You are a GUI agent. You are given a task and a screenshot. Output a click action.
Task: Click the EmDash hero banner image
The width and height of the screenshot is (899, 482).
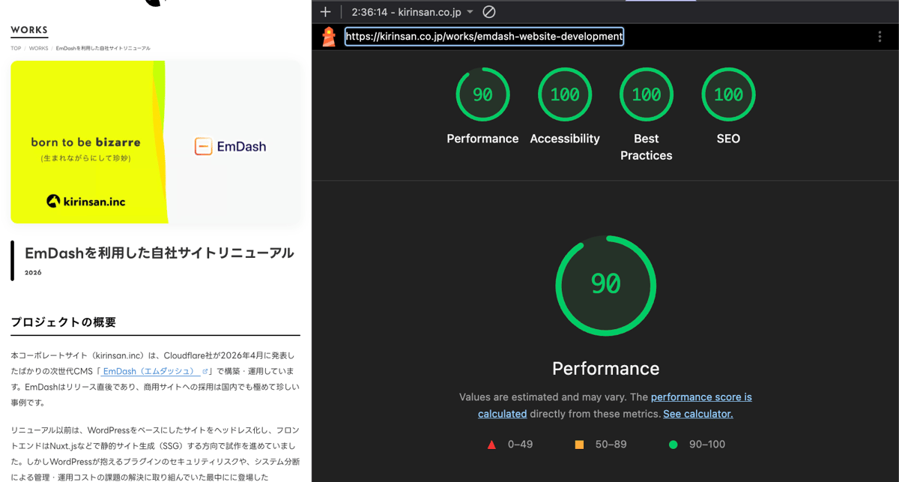pyautogui.click(x=156, y=142)
